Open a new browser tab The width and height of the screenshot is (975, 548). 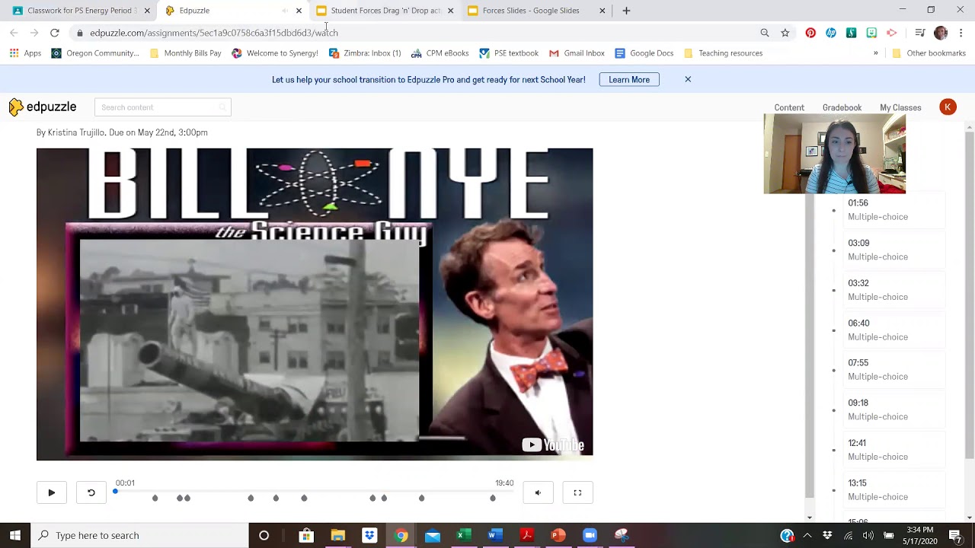(x=626, y=11)
